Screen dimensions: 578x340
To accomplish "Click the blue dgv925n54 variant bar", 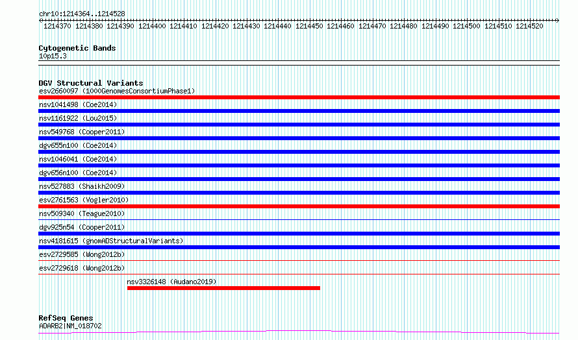I will tap(299, 234).
